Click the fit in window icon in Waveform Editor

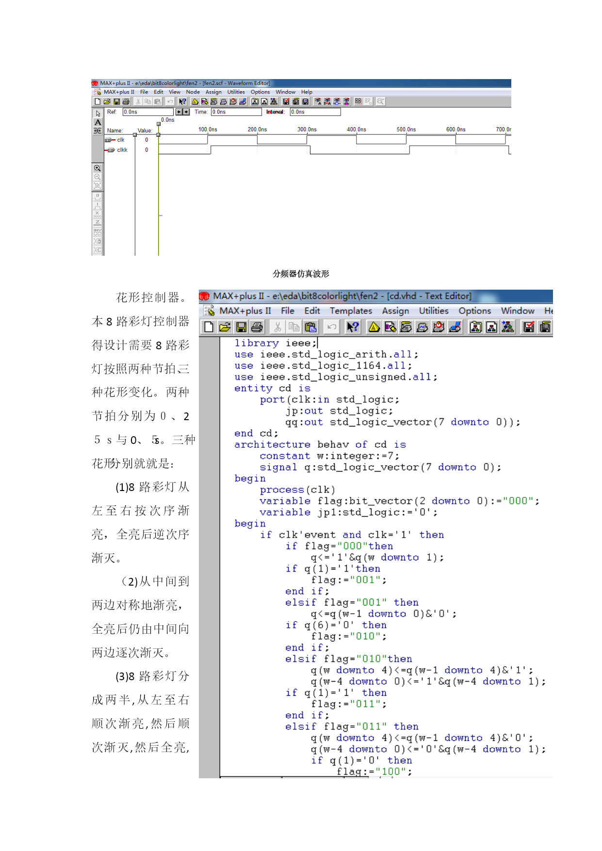[x=98, y=186]
